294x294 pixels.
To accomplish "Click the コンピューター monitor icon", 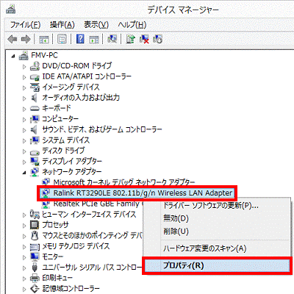I will [35, 119].
